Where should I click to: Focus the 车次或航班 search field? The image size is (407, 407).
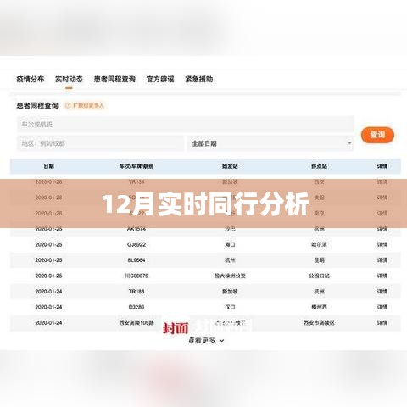186,124
